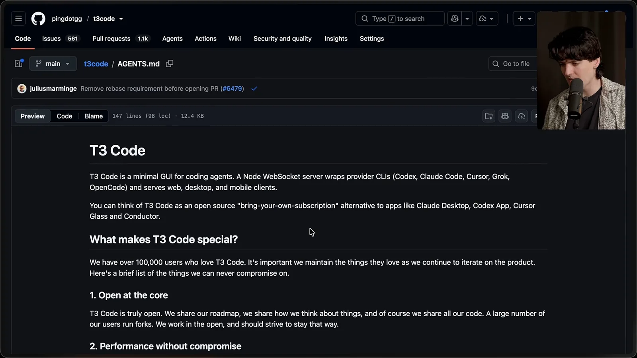Image resolution: width=637 pixels, height=358 pixels.
Task: Toggle the file tree side panel
Action: pos(19,64)
